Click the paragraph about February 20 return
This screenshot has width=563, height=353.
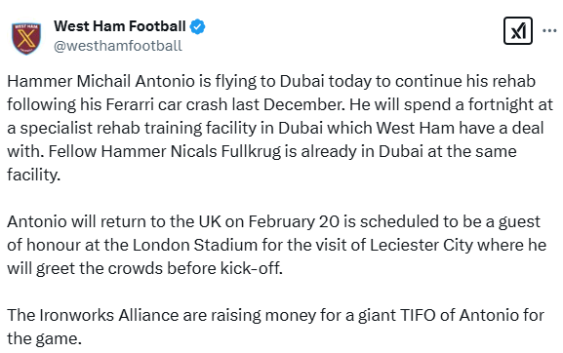tap(276, 245)
